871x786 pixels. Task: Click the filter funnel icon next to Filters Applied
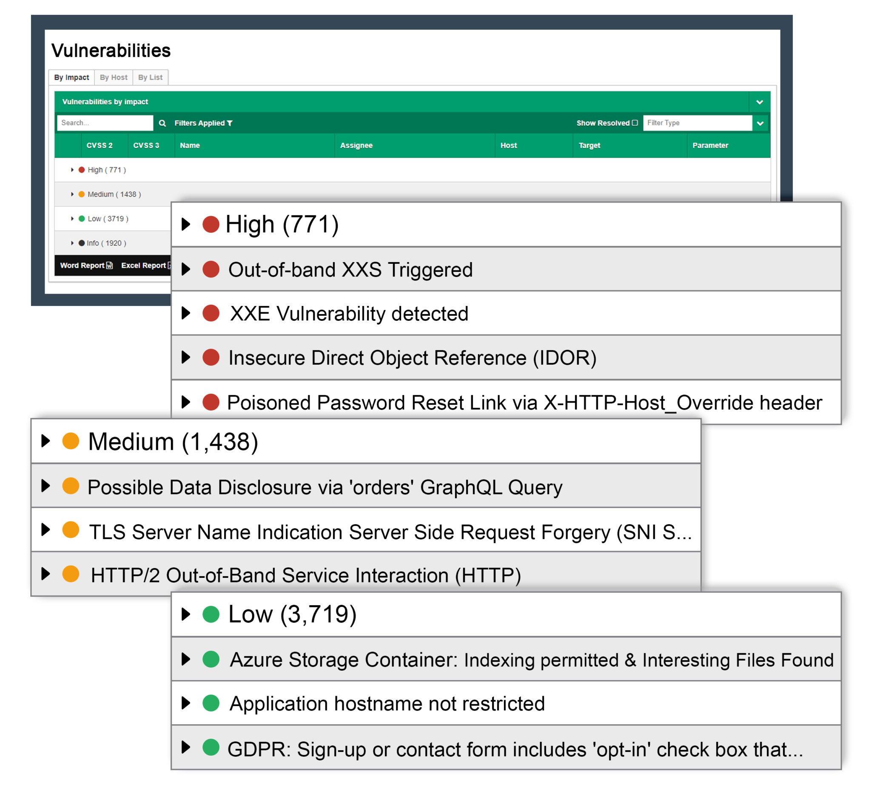tap(230, 123)
